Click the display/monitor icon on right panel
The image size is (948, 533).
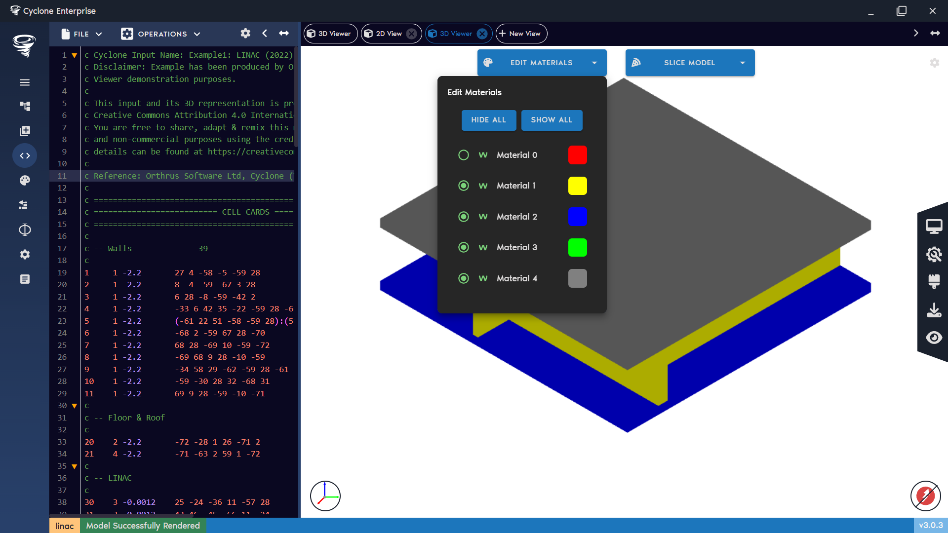point(934,226)
